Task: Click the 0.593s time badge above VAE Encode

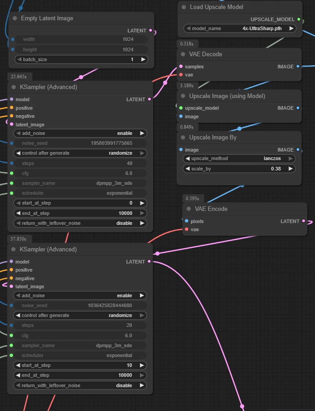Action: pyautogui.click(x=193, y=198)
